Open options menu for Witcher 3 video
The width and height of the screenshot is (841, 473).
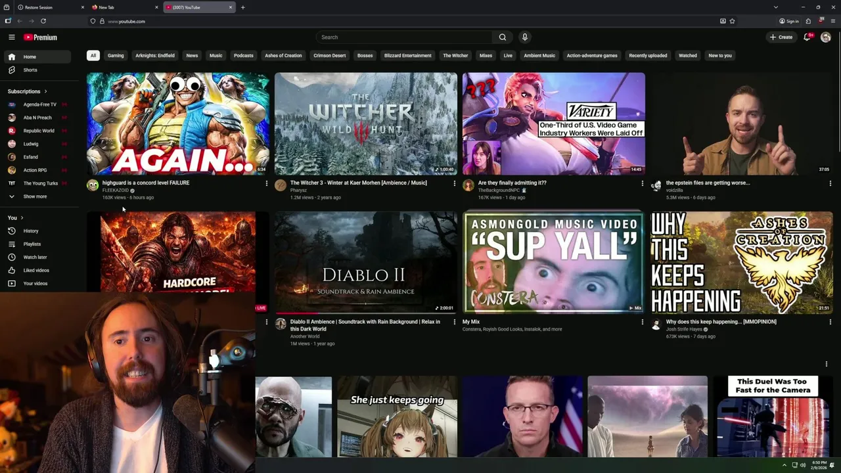click(x=454, y=183)
